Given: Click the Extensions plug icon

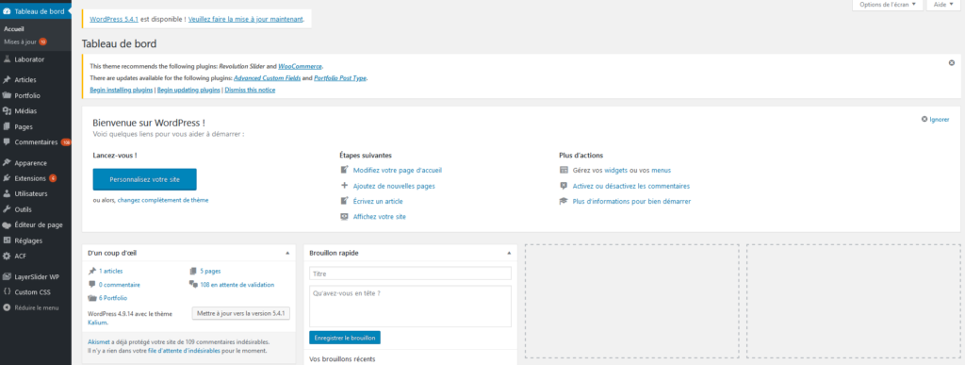Looking at the screenshot, I should tap(7, 178).
